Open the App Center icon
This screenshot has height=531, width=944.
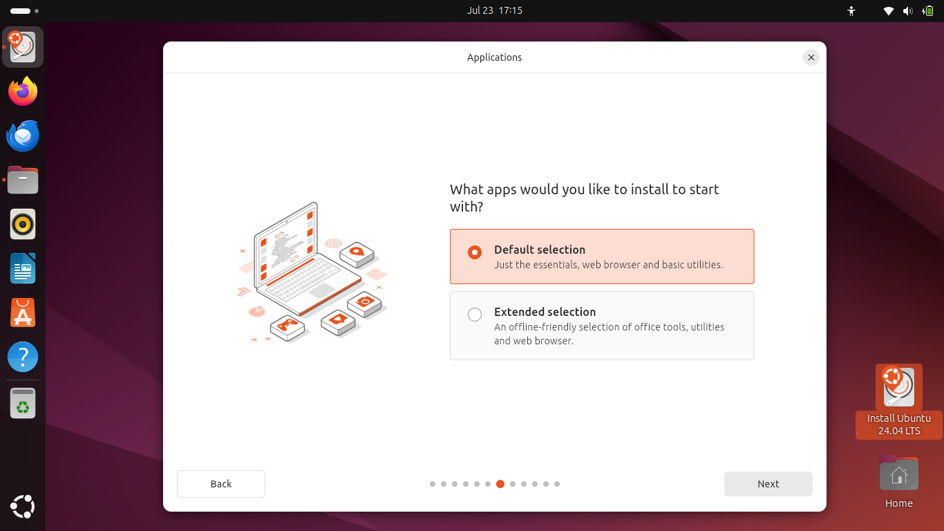[23, 313]
